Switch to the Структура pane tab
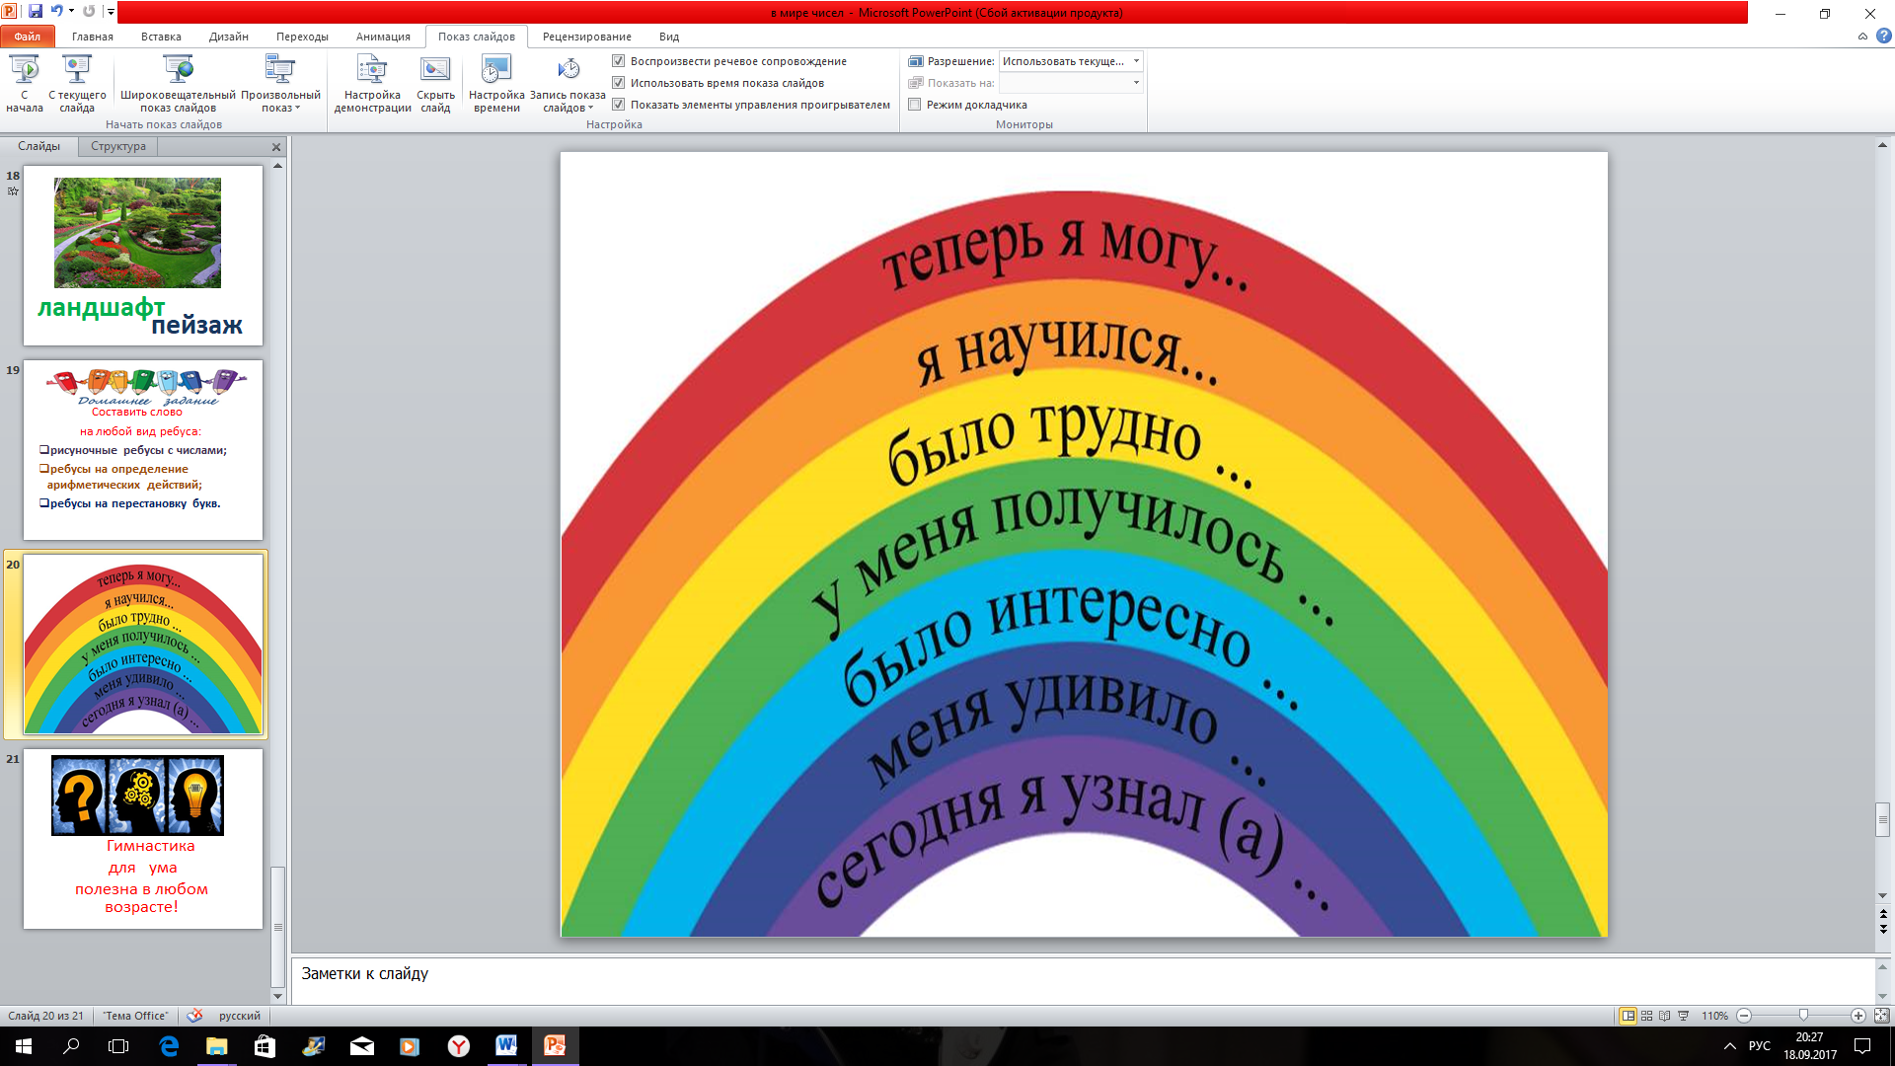Screen dimensions: 1895x1066 coord(118,146)
